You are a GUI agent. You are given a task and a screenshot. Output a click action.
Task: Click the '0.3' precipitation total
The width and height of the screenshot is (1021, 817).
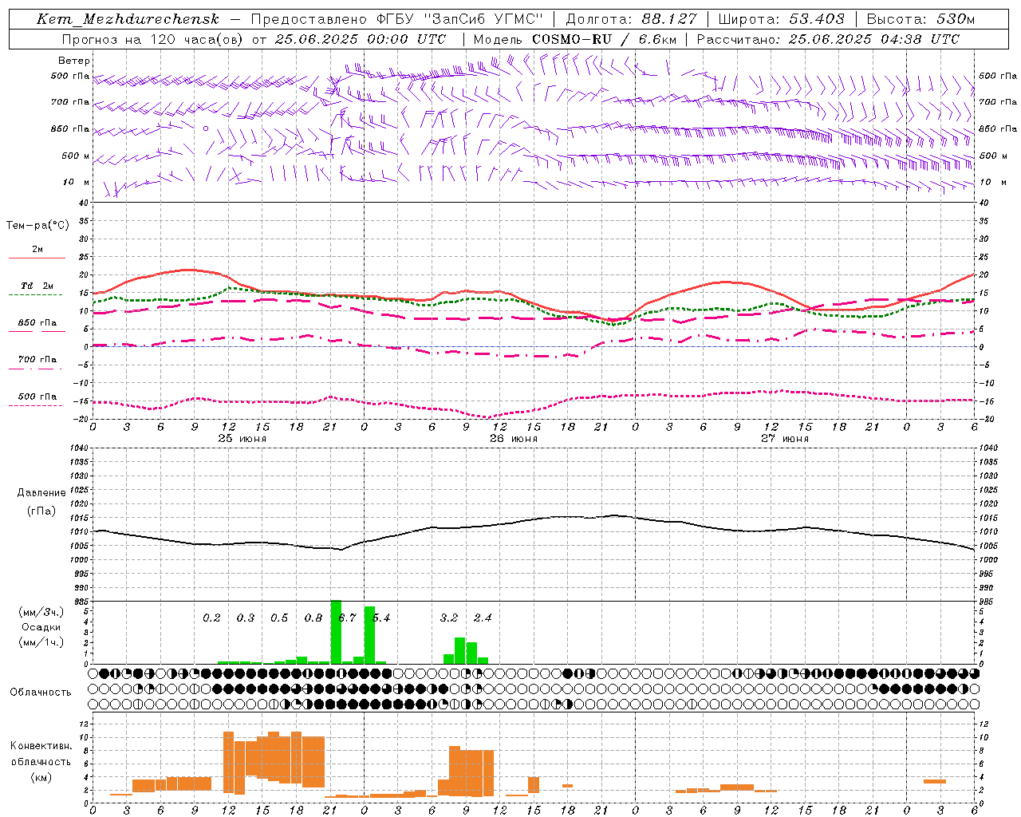(246, 618)
